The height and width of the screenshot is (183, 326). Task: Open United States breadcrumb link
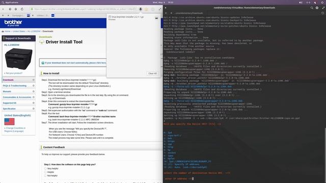(x=19, y=32)
